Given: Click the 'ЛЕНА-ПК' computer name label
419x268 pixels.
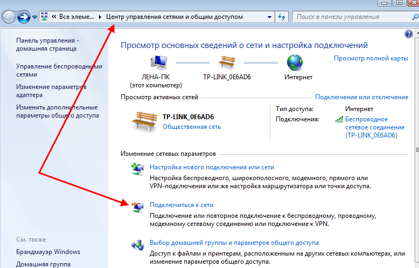Looking at the screenshot, I should (x=156, y=77).
